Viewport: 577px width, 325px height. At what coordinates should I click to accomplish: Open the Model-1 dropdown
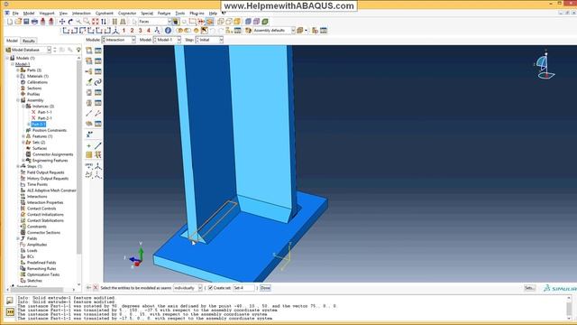point(167,40)
